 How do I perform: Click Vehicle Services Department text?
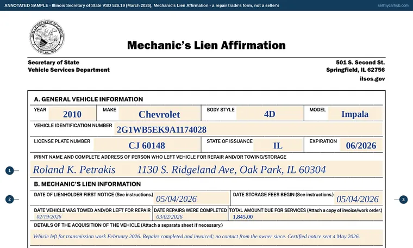(x=69, y=70)
